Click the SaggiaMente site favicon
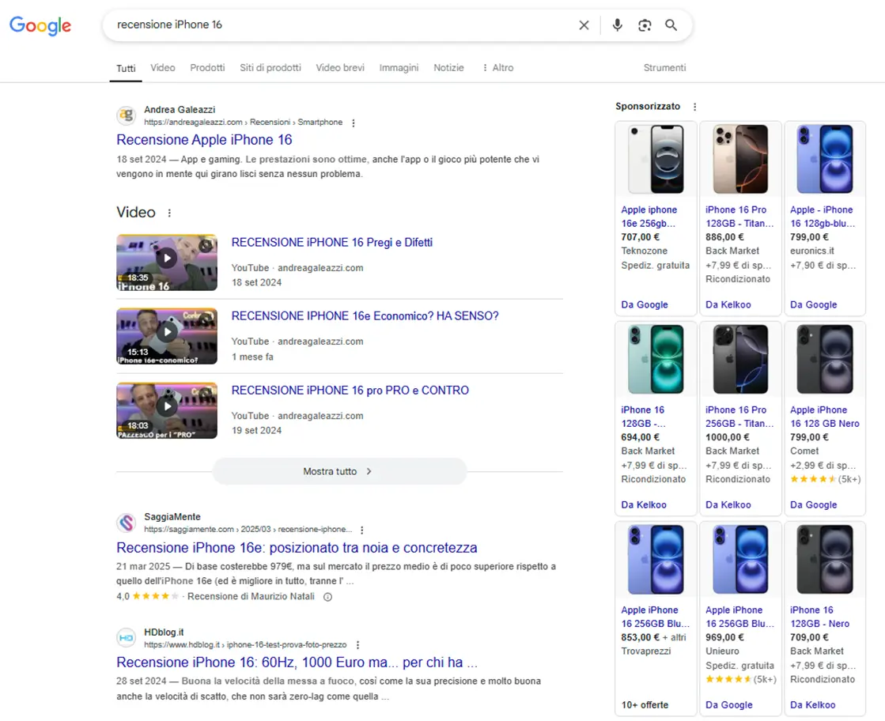Image resolution: width=885 pixels, height=721 pixels. 127,523
